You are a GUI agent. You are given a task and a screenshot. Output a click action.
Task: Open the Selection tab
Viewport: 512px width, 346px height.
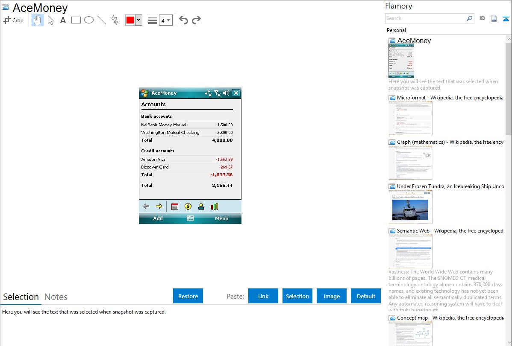click(21, 297)
